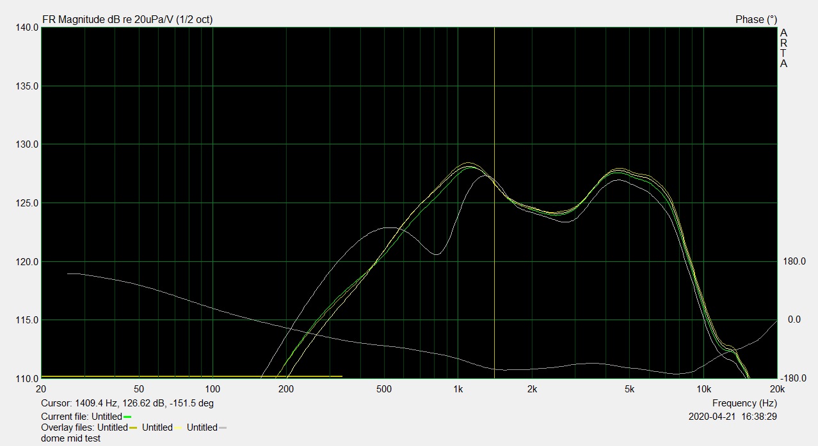The image size is (818, 446).
Task: Click the 'Current file: Untitled' label
Action: pyautogui.click(x=82, y=416)
